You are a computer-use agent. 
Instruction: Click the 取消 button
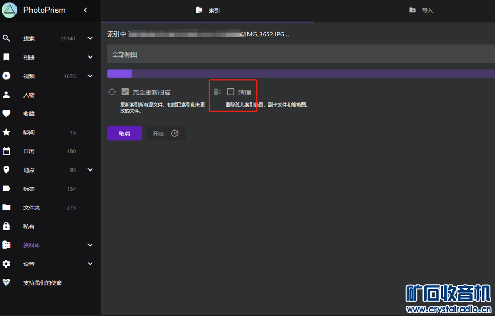pos(124,133)
